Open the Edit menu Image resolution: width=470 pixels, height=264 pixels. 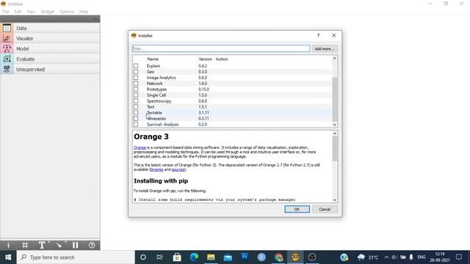tap(18, 12)
